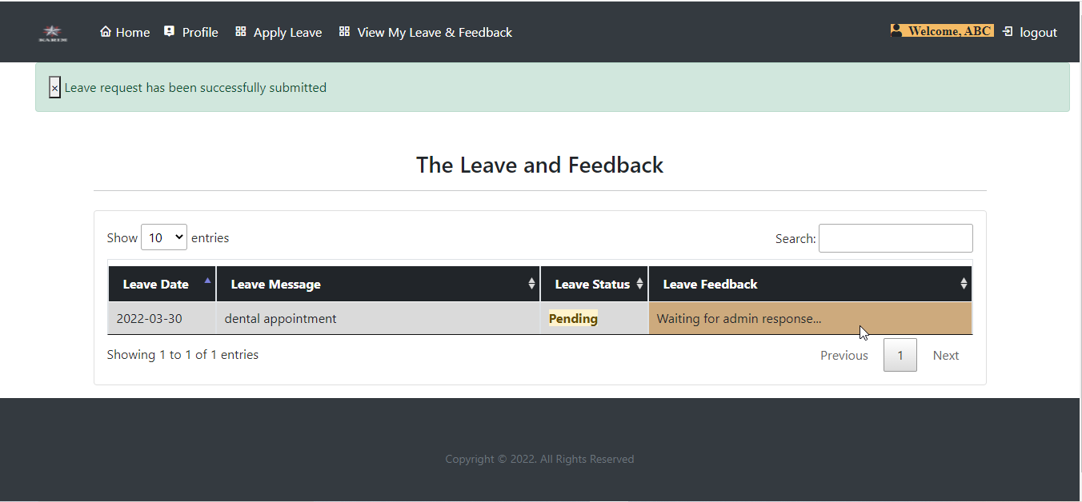Go to Next page of entries
Viewport: 1082px width, 502px height.
pyautogui.click(x=945, y=355)
